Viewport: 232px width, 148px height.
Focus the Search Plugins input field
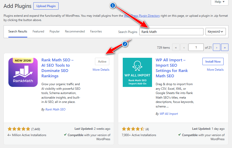coord(171,32)
